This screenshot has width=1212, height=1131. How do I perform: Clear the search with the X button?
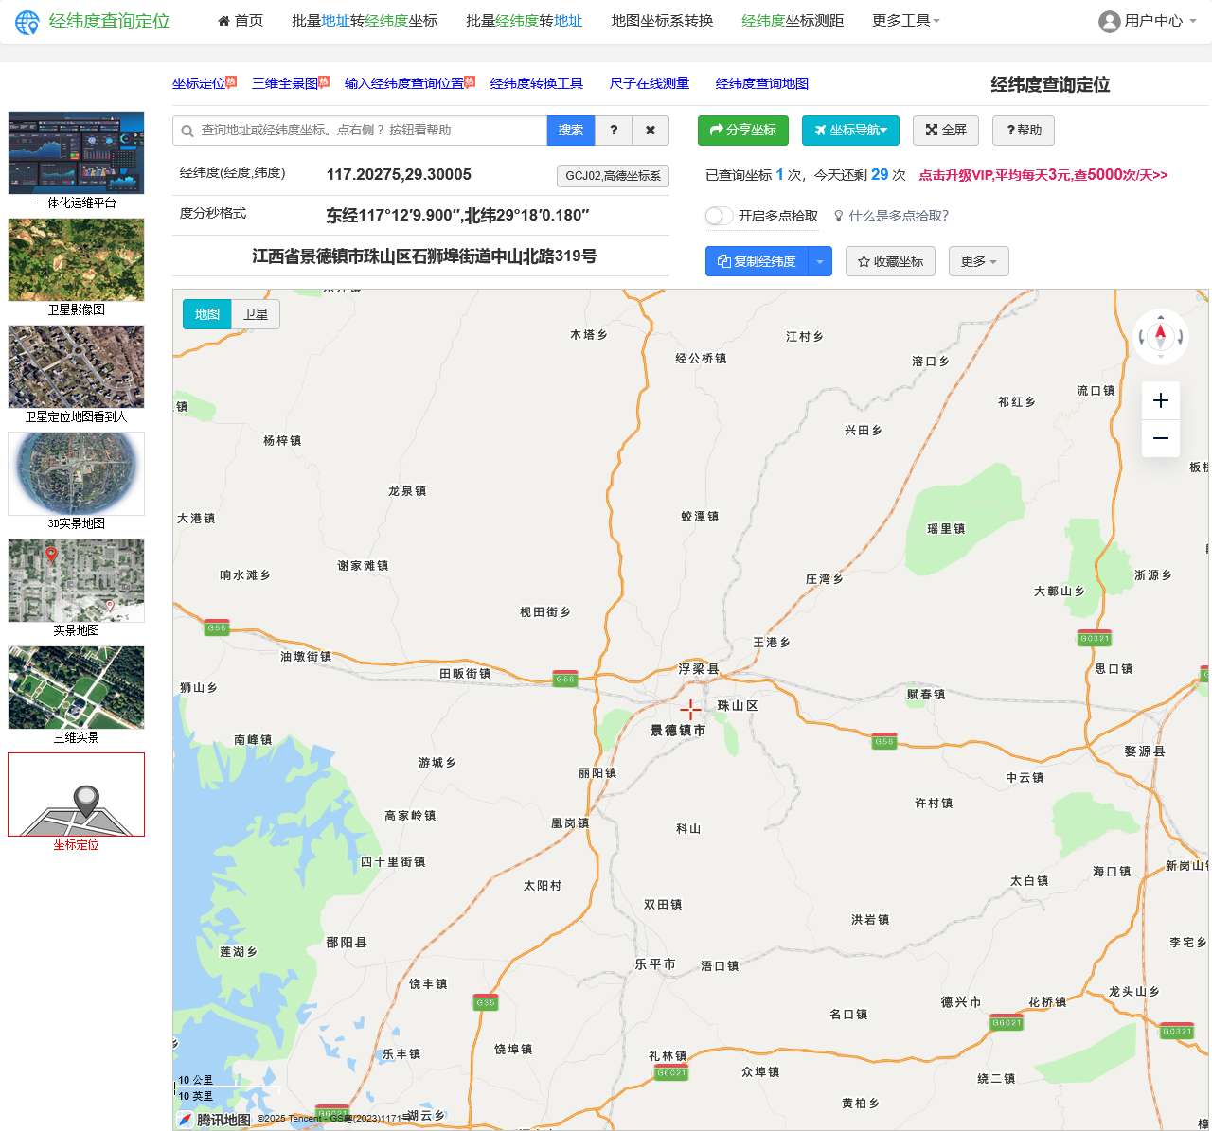(651, 131)
